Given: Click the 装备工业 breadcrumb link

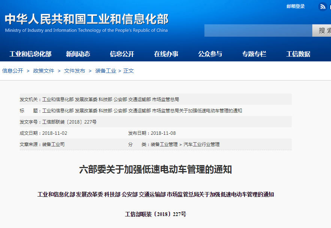Looking at the screenshot, I should (106, 71).
